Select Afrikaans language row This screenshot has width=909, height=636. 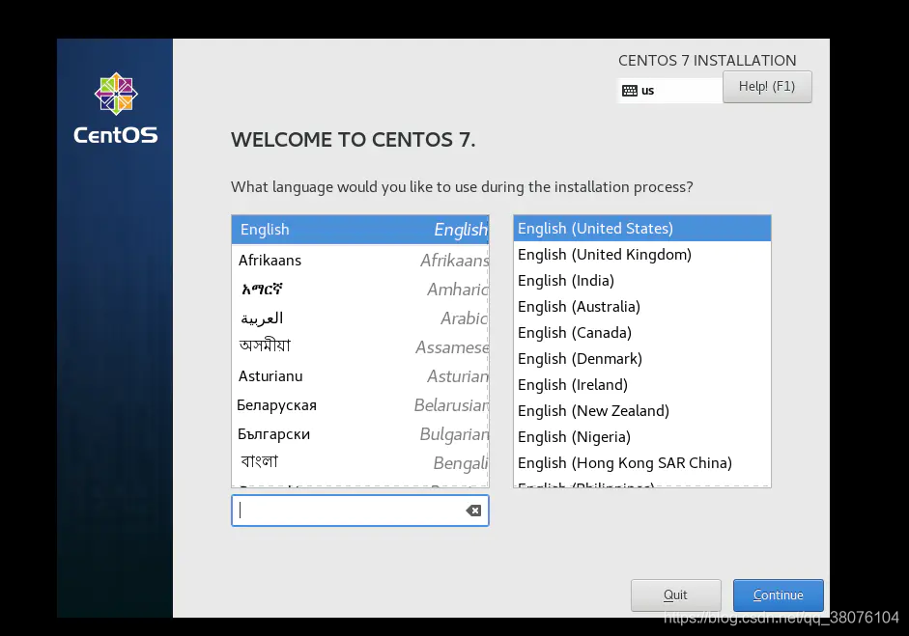coord(360,260)
